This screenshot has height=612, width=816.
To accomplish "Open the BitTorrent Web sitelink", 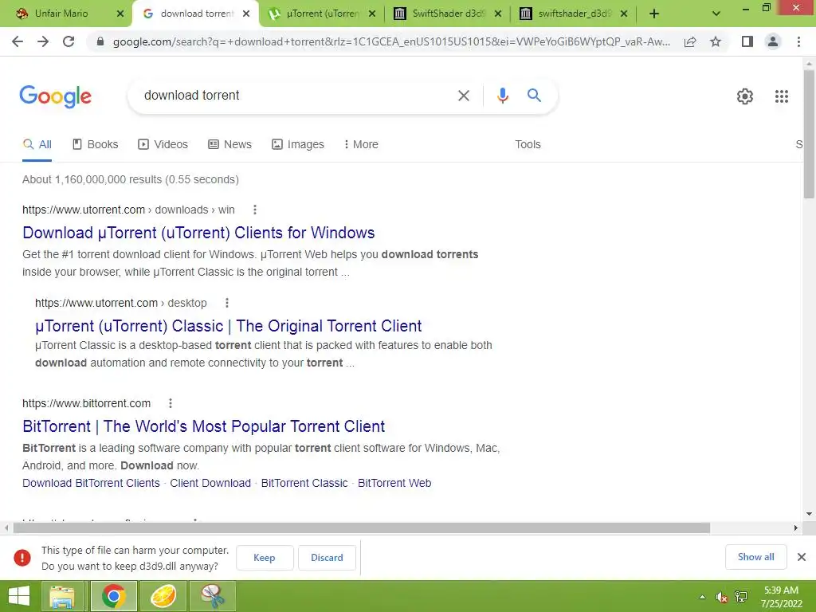I will click(394, 483).
